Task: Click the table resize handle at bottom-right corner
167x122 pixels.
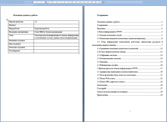Action: point(79,53)
